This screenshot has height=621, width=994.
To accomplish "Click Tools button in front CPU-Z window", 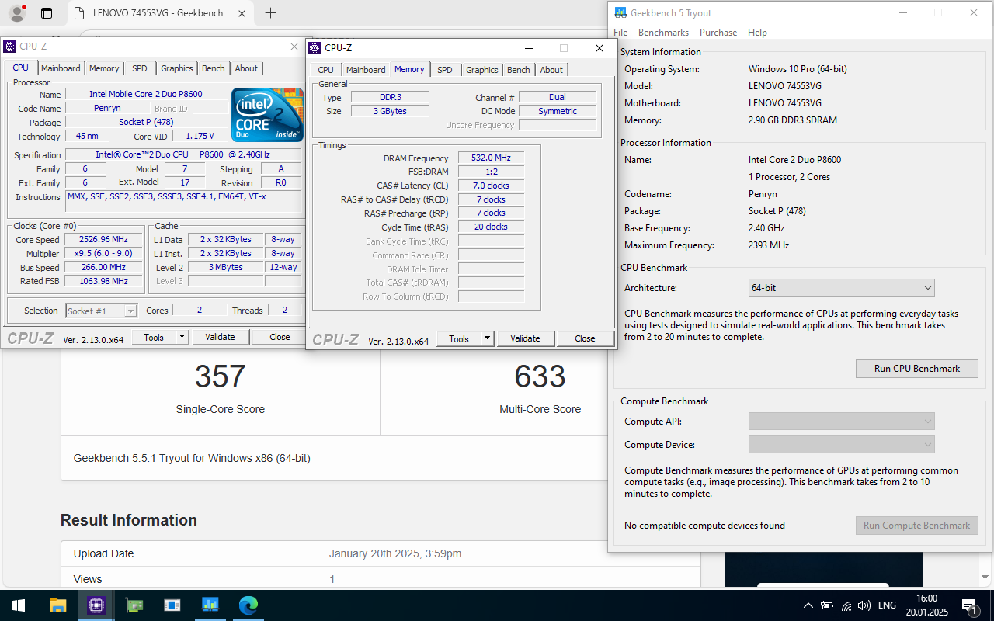I will point(459,338).
